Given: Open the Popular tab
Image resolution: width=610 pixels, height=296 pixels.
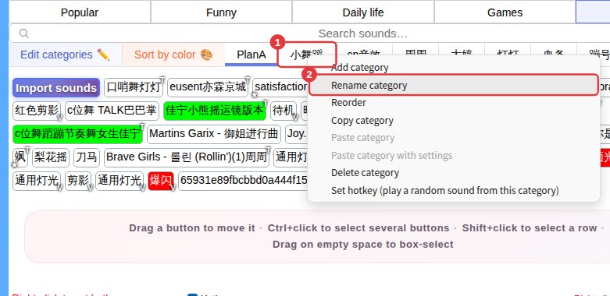Looking at the screenshot, I should (80, 12).
